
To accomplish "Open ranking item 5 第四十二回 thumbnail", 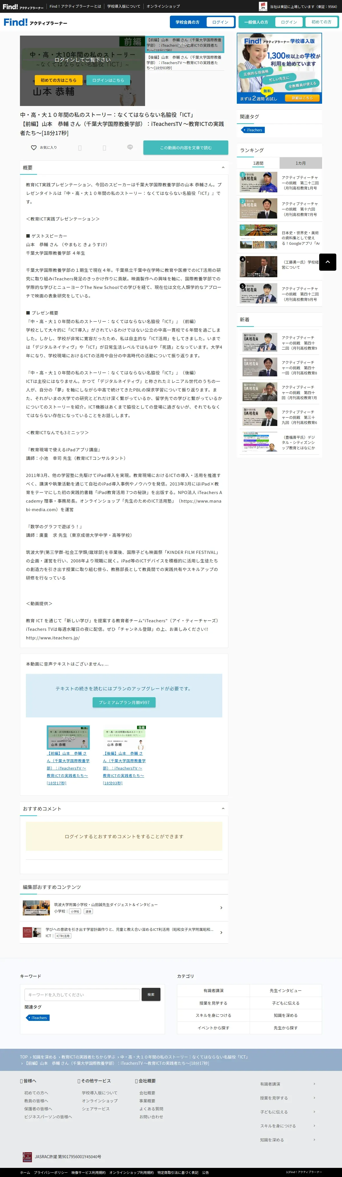I will pos(258,294).
